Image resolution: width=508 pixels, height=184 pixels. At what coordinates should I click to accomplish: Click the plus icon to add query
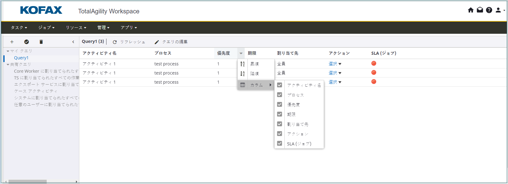(x=12, y=42)
